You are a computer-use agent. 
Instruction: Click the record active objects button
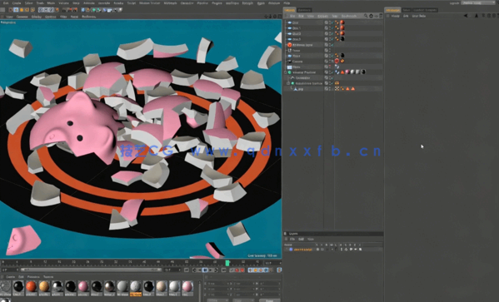click(x=237, y=270)
